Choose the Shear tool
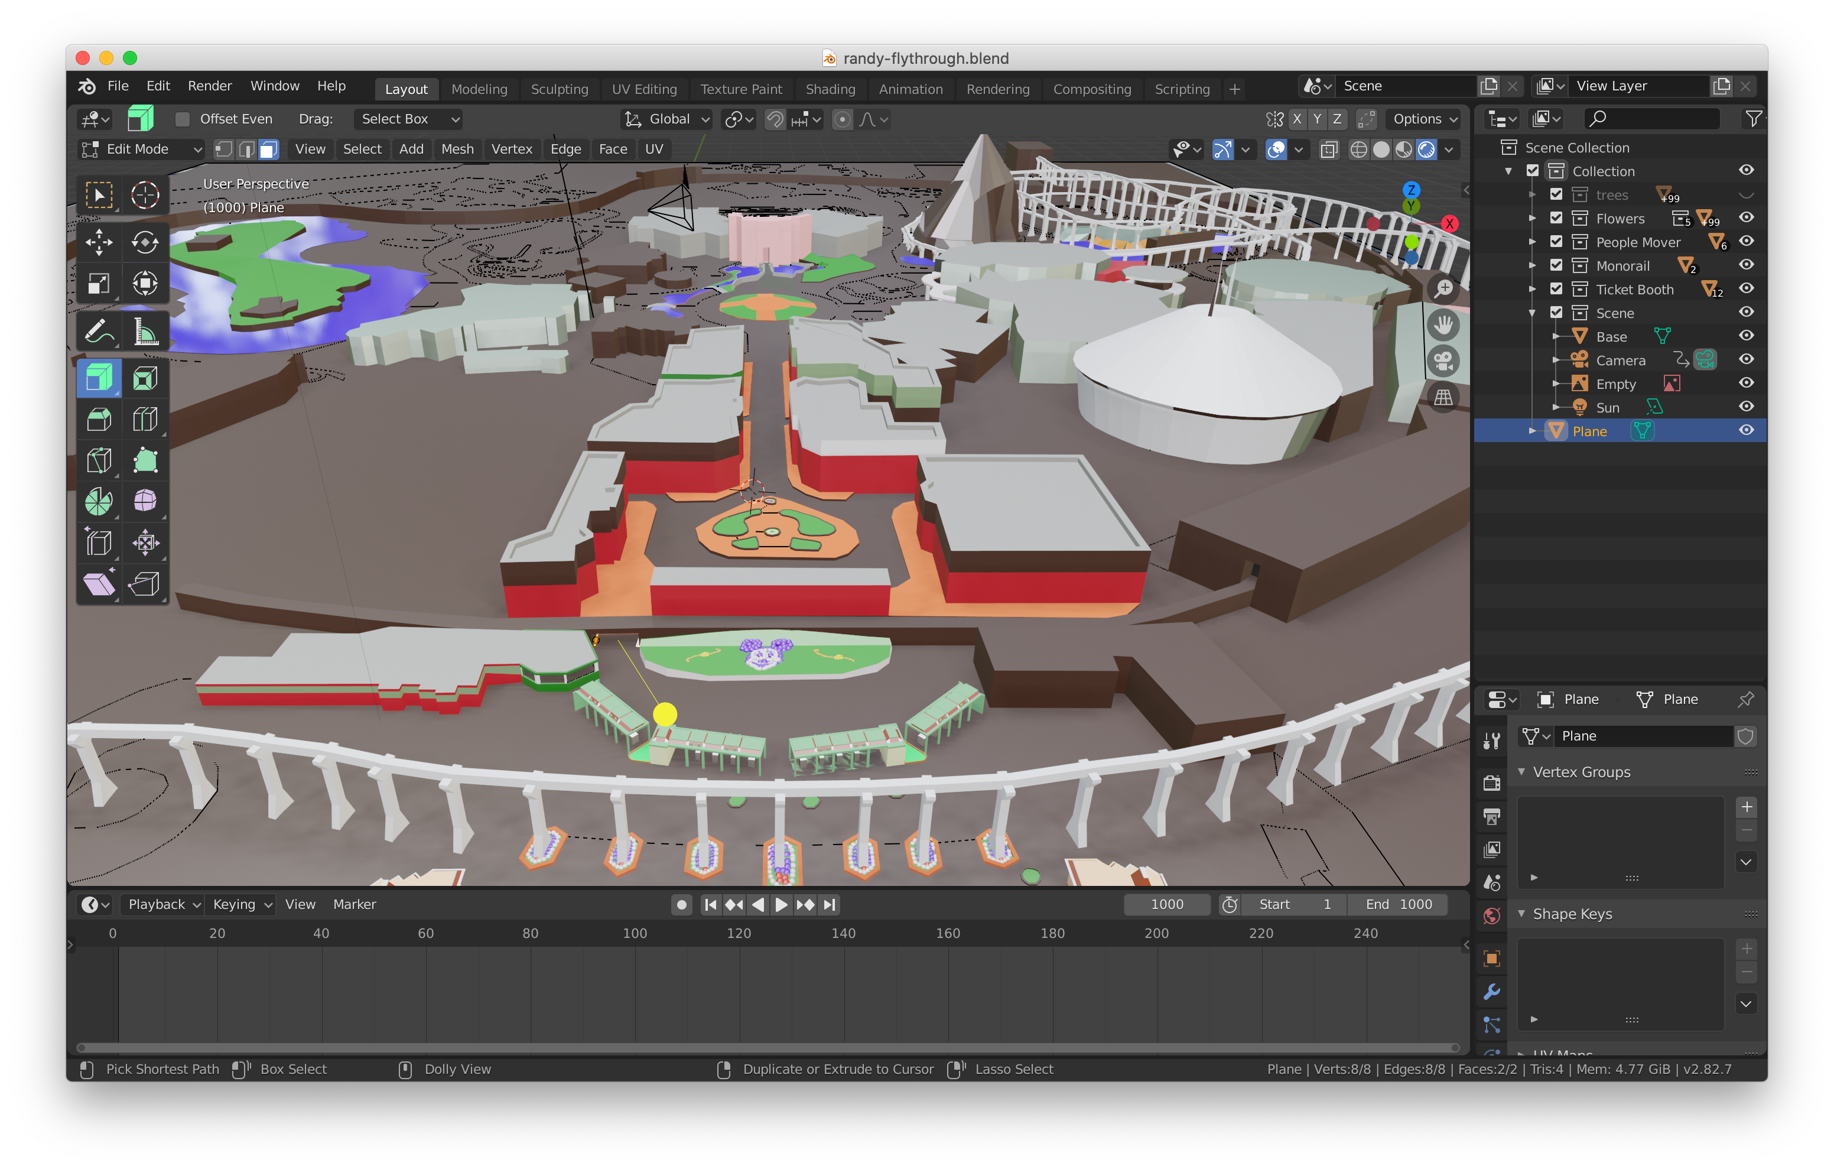 tap(99, 584)
